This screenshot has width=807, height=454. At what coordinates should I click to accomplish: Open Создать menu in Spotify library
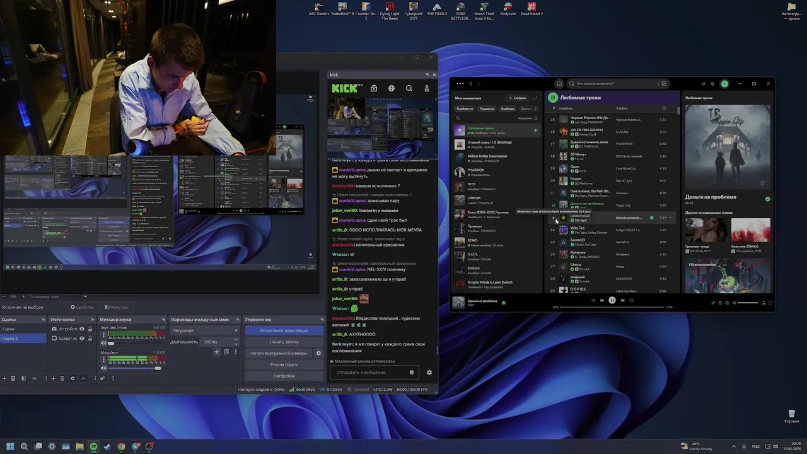click(x=518, y=98)
